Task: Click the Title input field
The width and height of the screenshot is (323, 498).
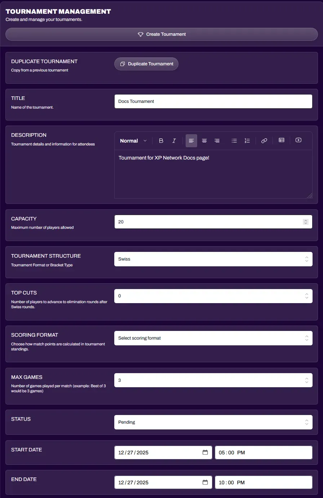Action: click(x=213, y=101)
